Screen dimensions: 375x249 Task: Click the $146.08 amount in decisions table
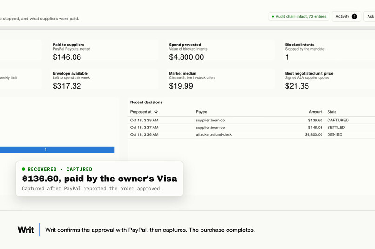point(315,128)
